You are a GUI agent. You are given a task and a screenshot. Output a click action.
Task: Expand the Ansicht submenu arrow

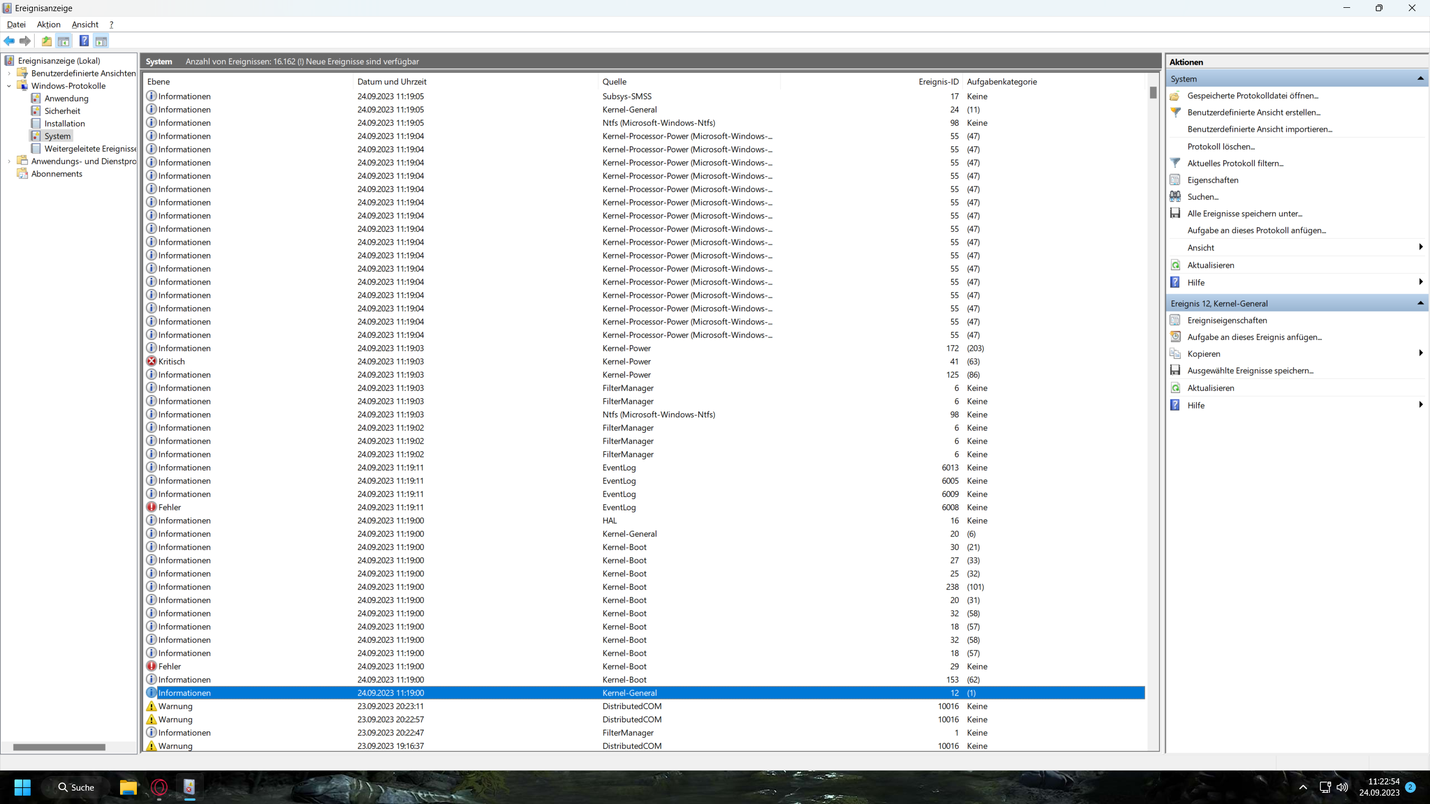[1420, 247]
